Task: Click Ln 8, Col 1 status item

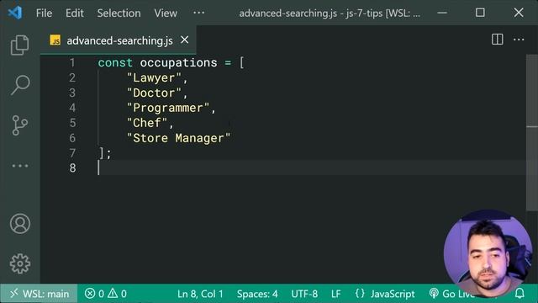Action: (200, 294)
